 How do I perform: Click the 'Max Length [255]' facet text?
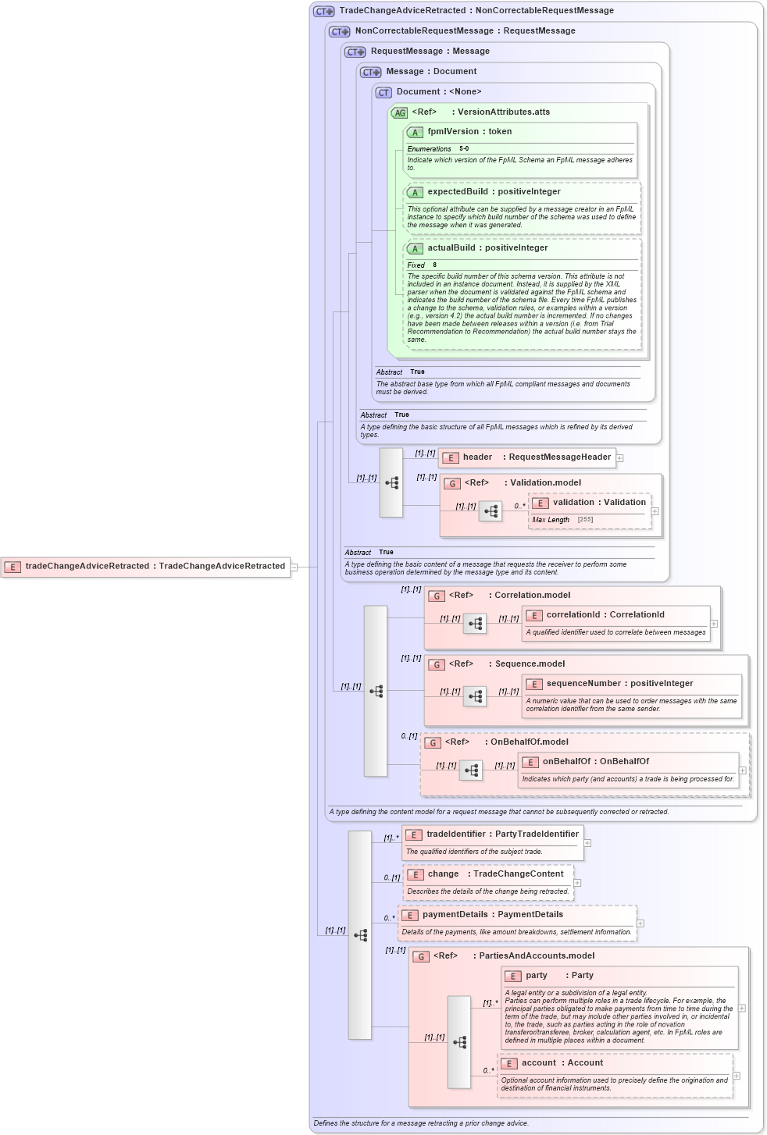pyautogui.click(x=562, y=520)
